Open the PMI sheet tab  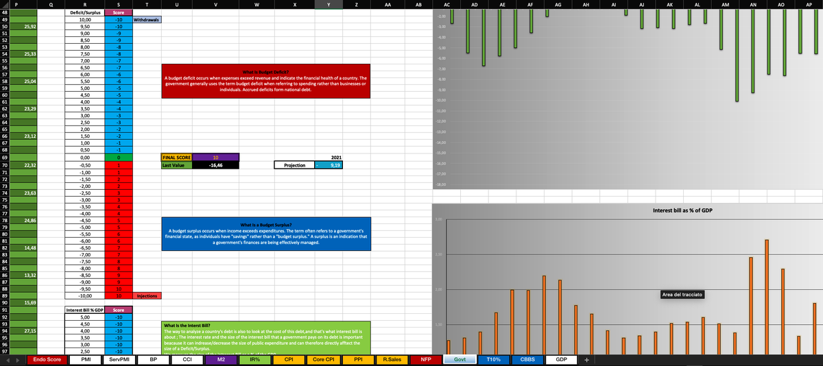click(86, 360)
